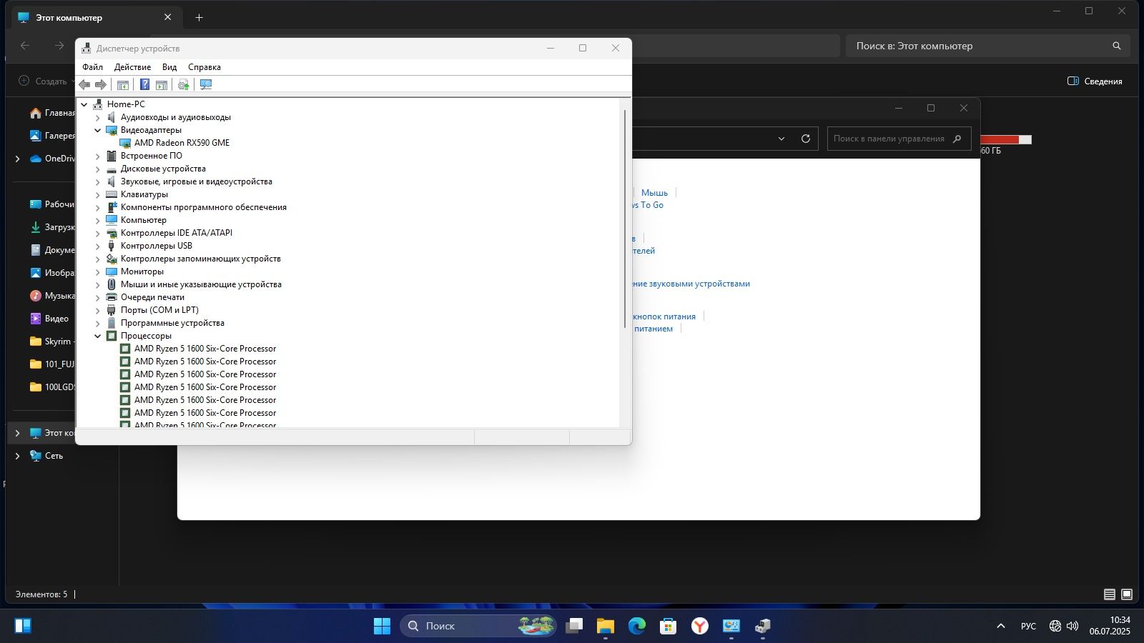Expand the Клавиатуры node
Image resolution: width=1144 pixels, height=643 pixels.
point(98,194)
